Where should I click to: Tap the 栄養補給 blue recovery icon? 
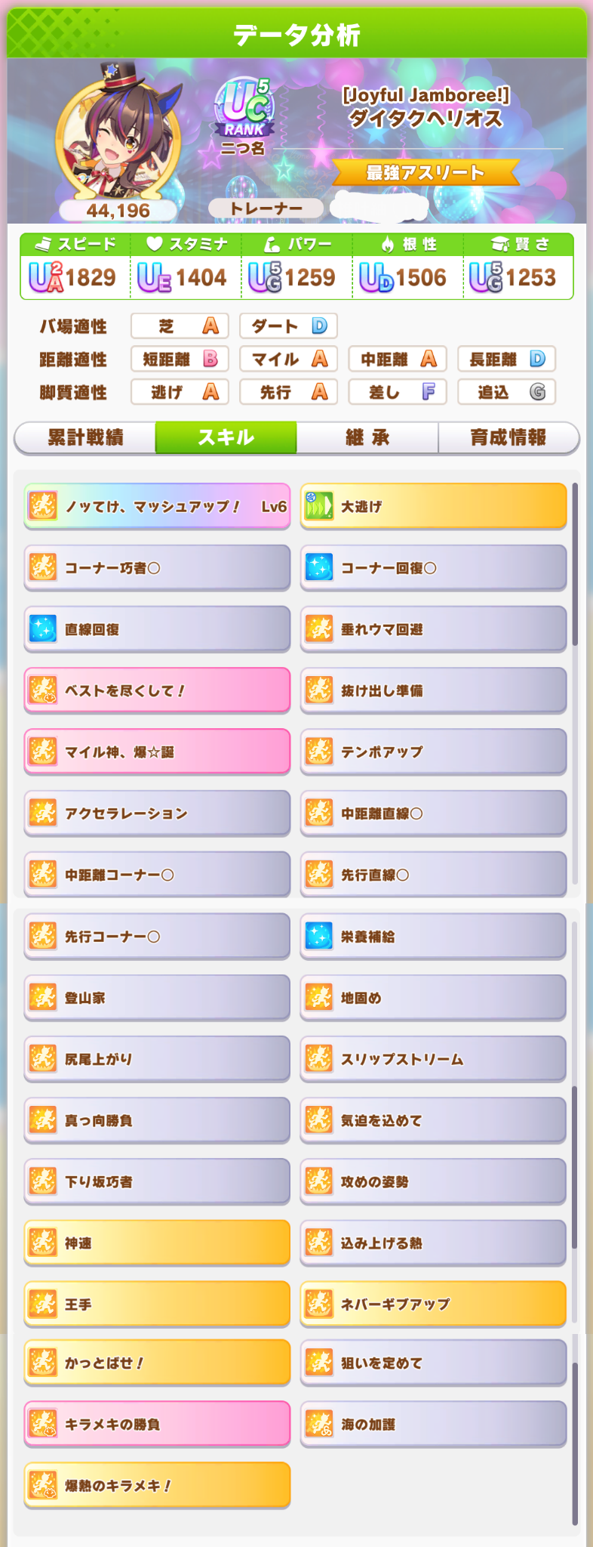[x=319, y=936]
